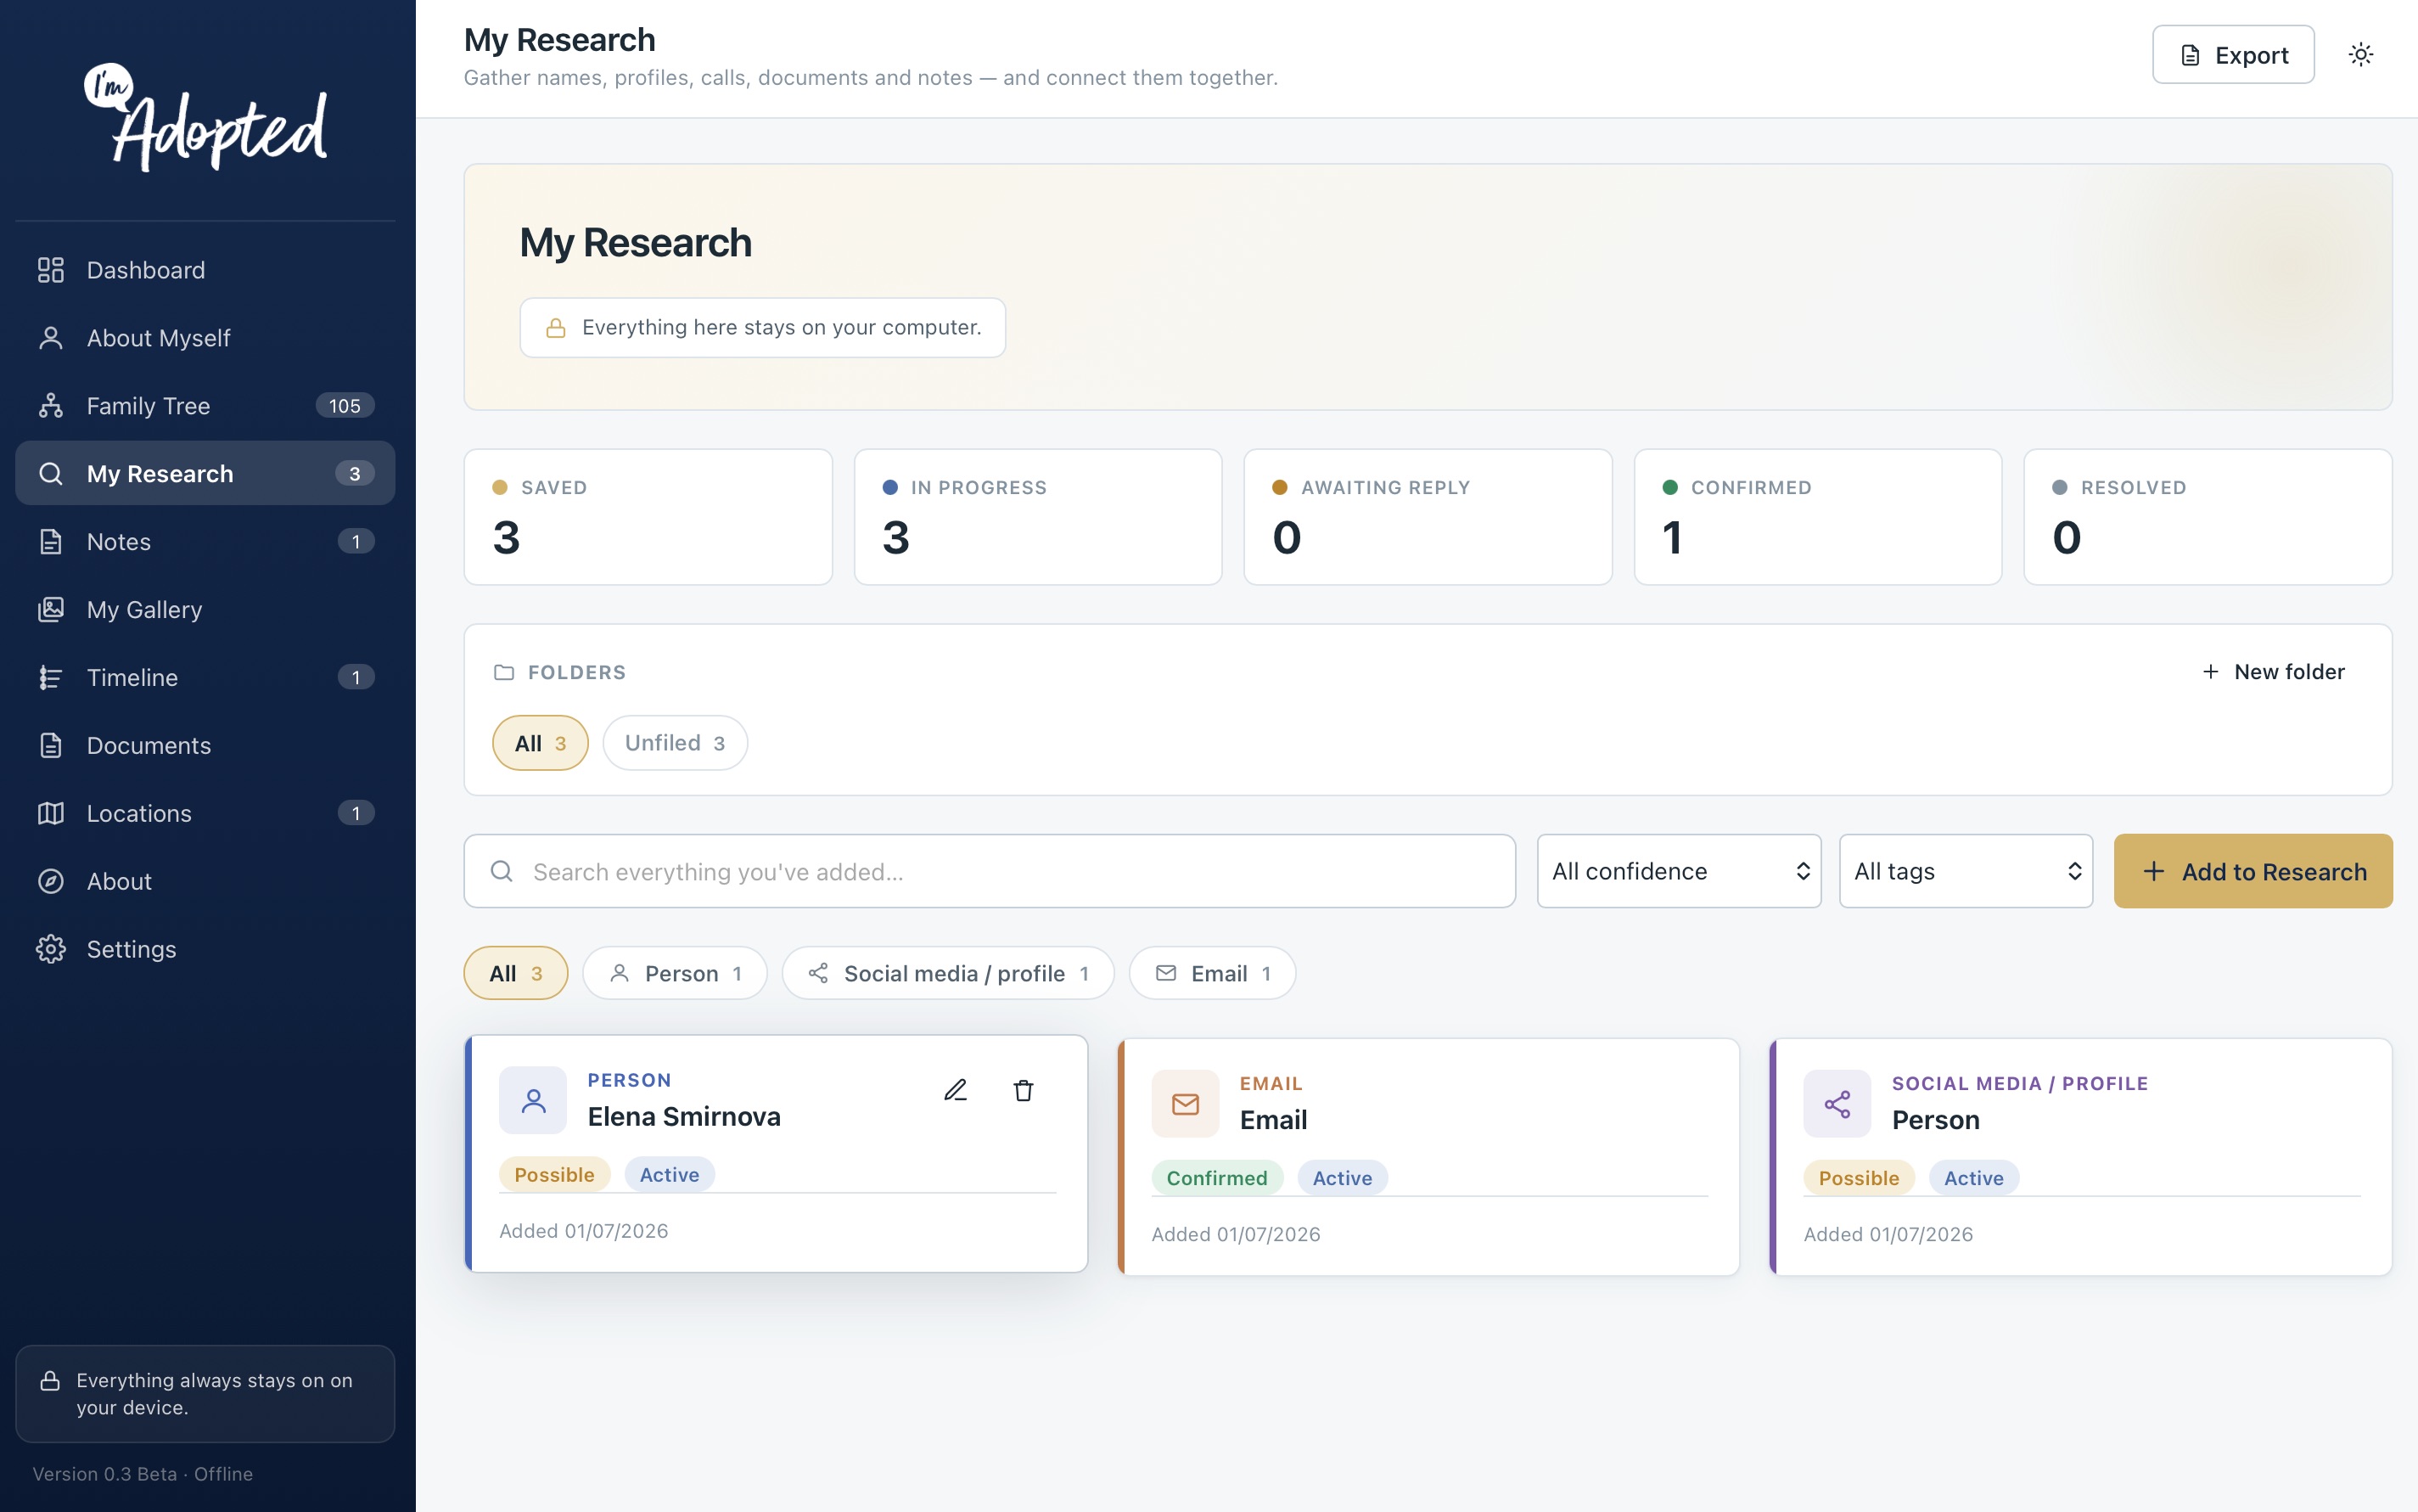Click the Notes page icon in sidebar

(x=51, y=542)
